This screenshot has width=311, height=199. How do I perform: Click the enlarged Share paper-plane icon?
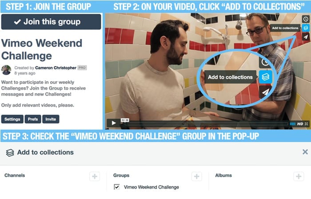click(x=265, y=92)
